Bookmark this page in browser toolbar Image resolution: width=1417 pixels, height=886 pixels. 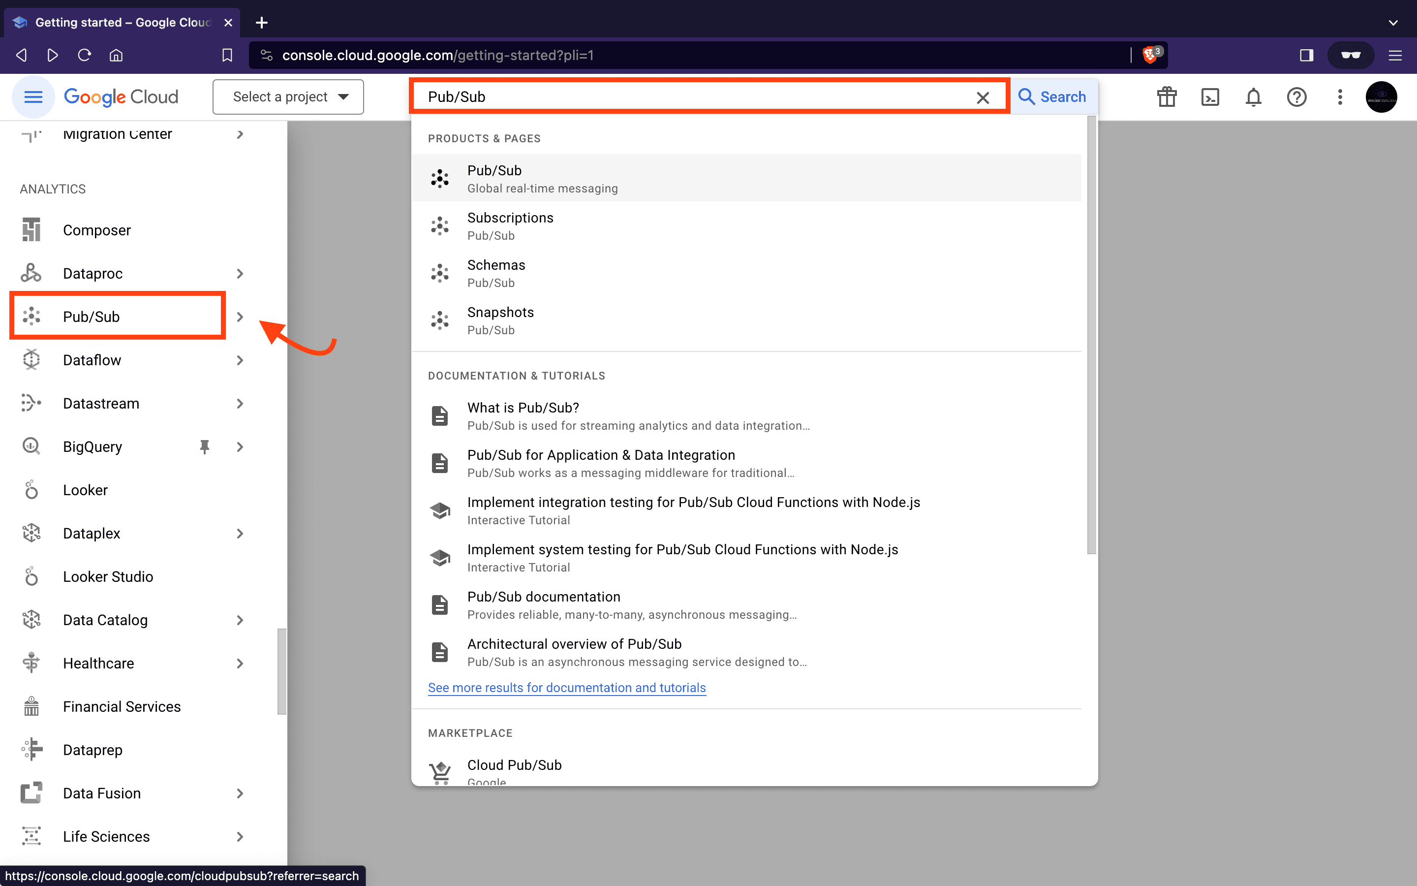[x=227, y=55]
